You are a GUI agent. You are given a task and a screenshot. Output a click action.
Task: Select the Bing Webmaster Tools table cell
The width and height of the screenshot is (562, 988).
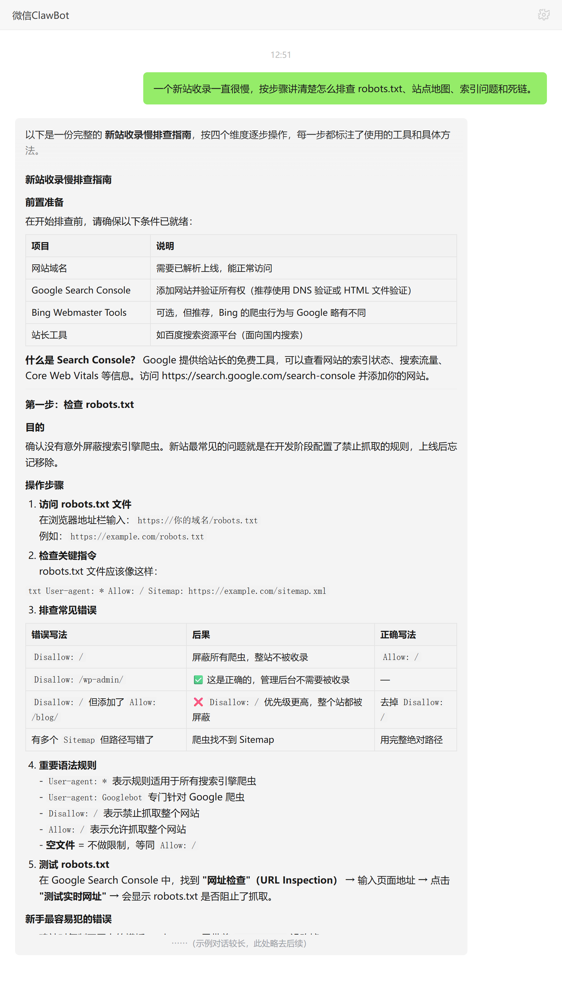pyautogui.click(x=88, y=313)
